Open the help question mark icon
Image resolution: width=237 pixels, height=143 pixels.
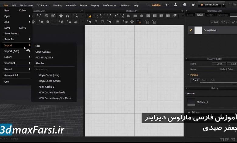tap(184, 5)
